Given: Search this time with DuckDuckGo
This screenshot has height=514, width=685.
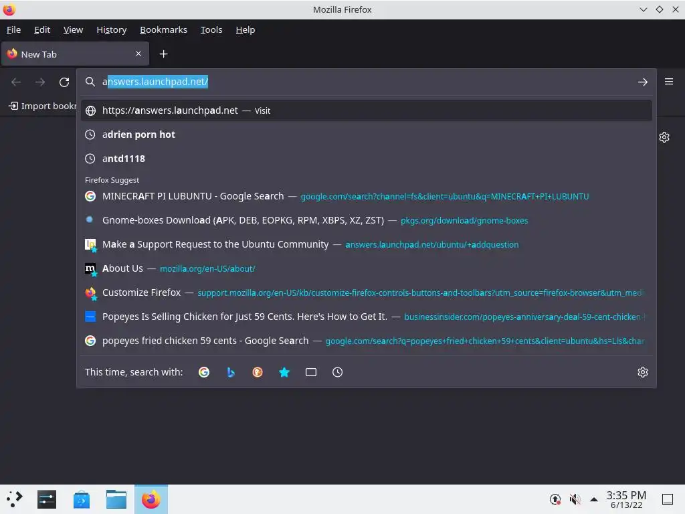Looking at the screenshot, I should pos(258,372).
